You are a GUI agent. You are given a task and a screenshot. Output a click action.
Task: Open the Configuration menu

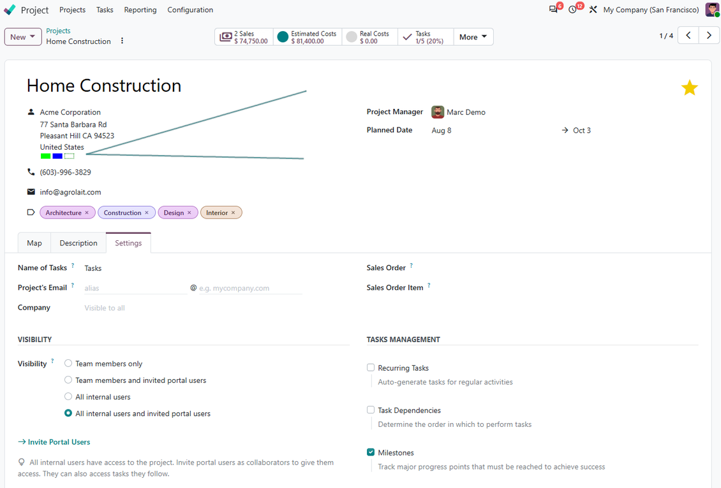click(x=190, y=10)
